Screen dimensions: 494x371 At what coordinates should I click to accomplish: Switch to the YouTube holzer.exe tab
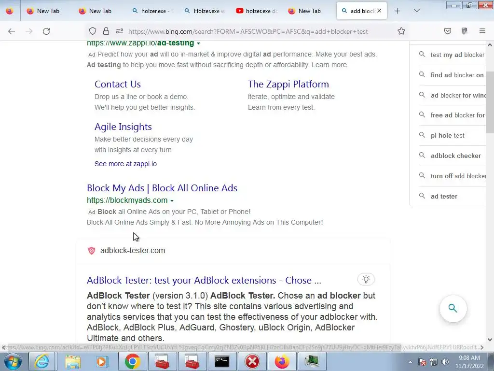[x=257, y=11]
